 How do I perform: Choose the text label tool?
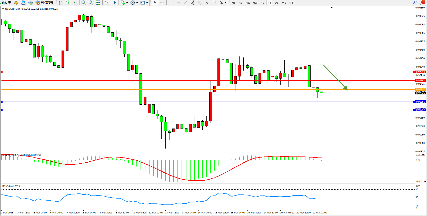pyautogui.click(x=207, y=3)
